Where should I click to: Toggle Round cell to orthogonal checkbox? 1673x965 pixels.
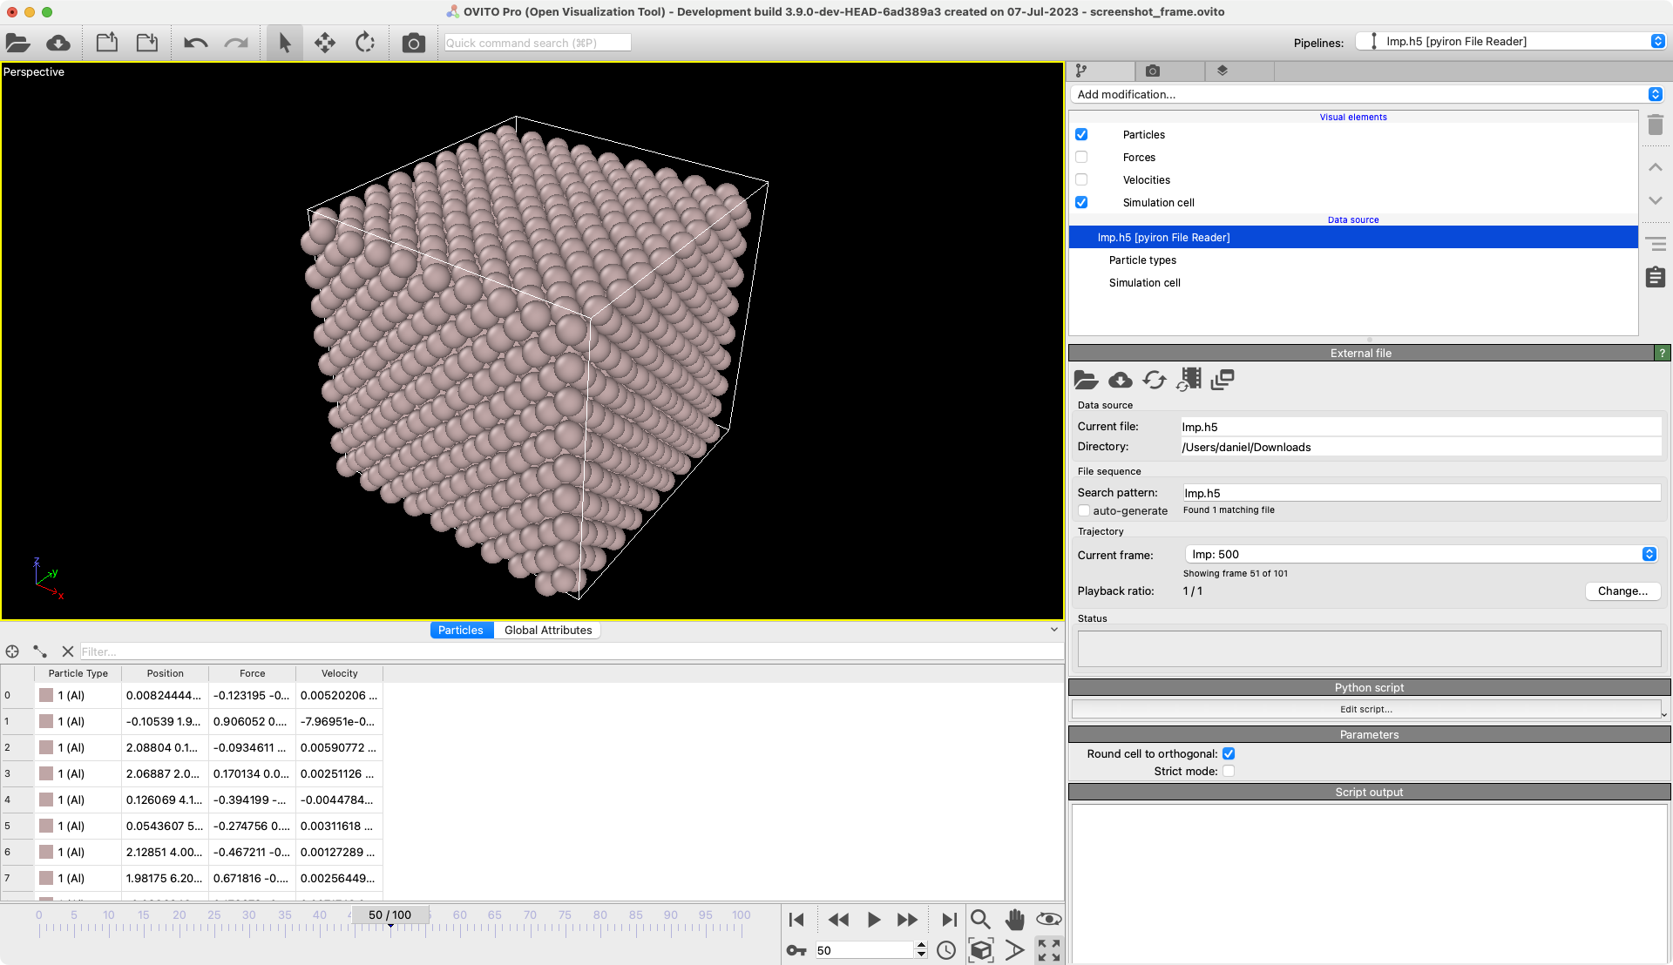pyautogui.click(x=1229, y=753)
